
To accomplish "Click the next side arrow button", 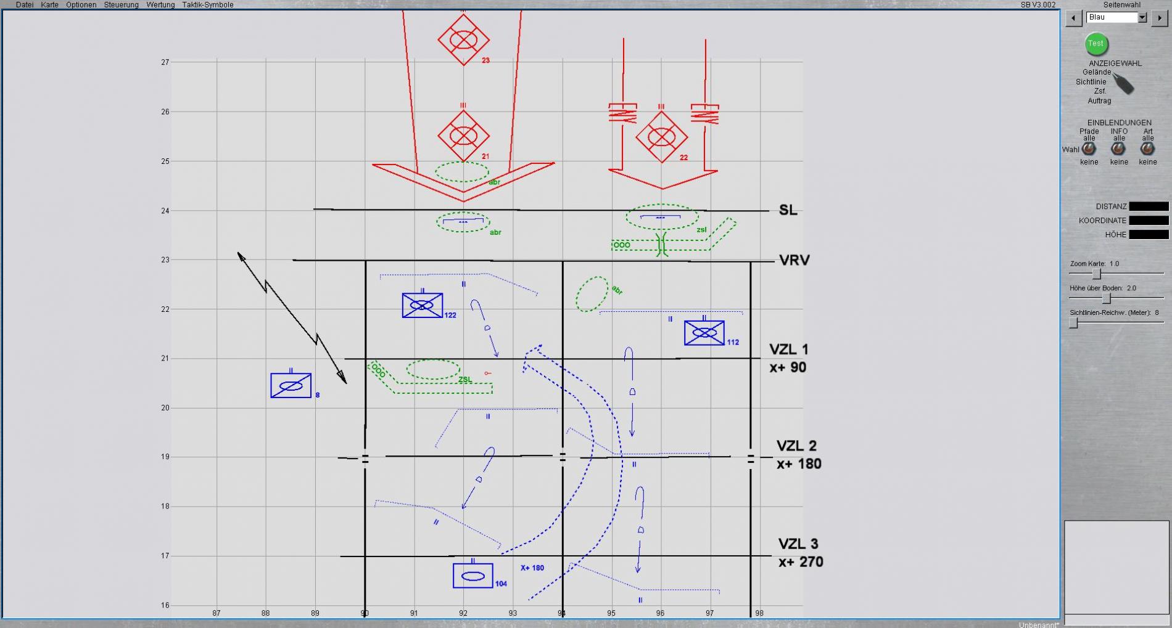I will pyautogui.click(x=1160, y=18).
